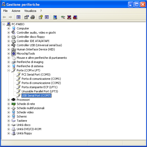Click the MicrochipTools category icon

[14, 54]
